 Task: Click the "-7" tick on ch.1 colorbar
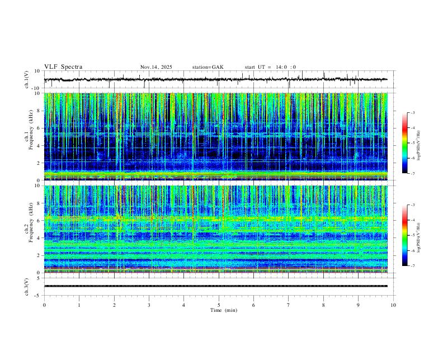pos(412,174)
